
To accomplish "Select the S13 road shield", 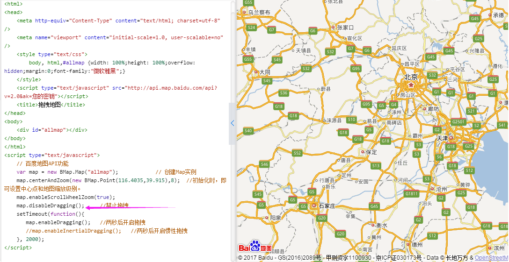I will pyautogui.click(x=376, y=165).
